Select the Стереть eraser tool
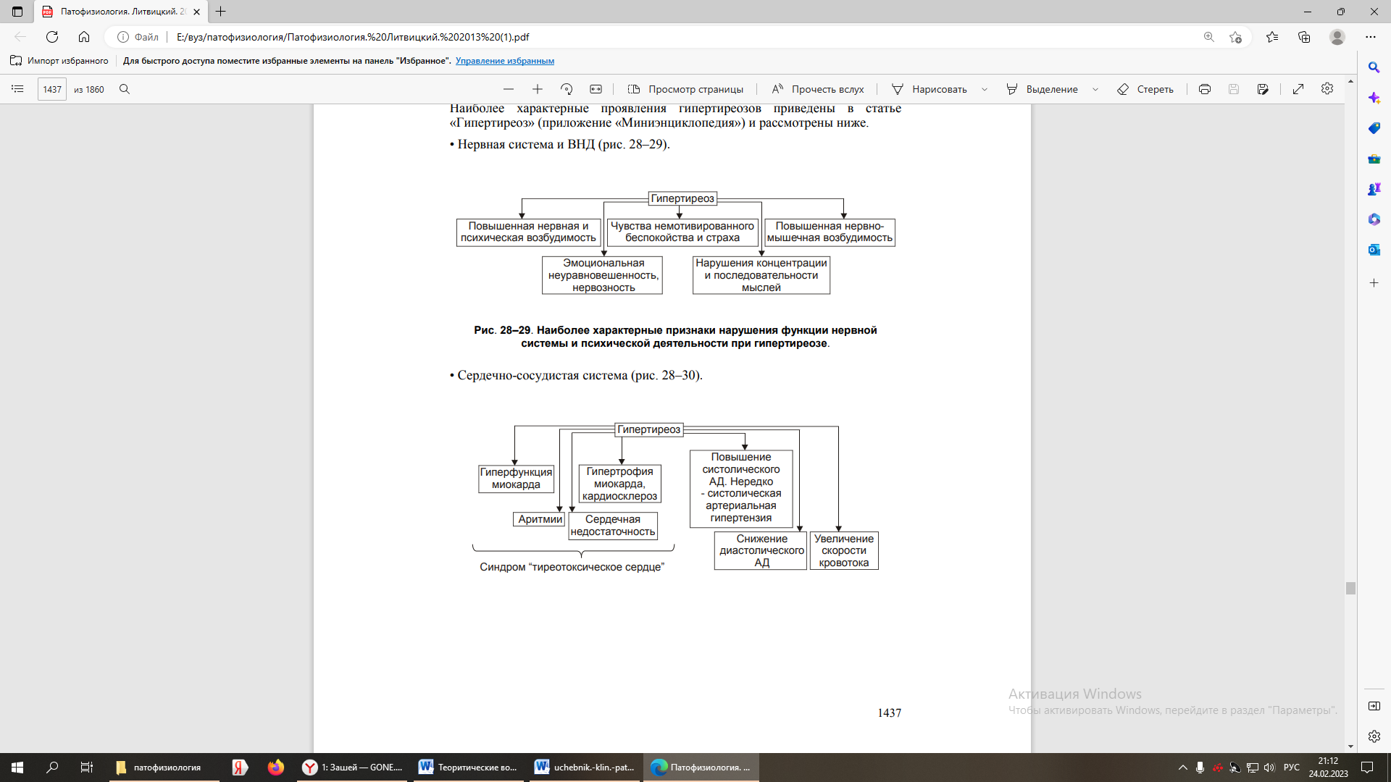The height and width of the screenshot is (782, 1391). 1145,89
